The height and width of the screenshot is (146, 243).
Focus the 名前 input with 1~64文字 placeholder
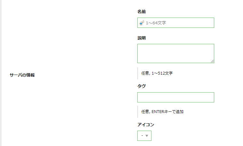pyautogui.click(x=176, y=23)
